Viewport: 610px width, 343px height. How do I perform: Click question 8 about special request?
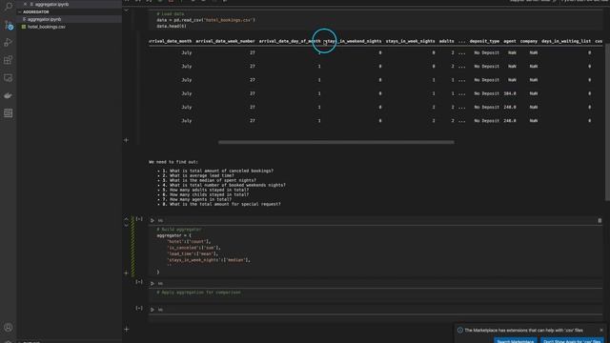[221, 204]
